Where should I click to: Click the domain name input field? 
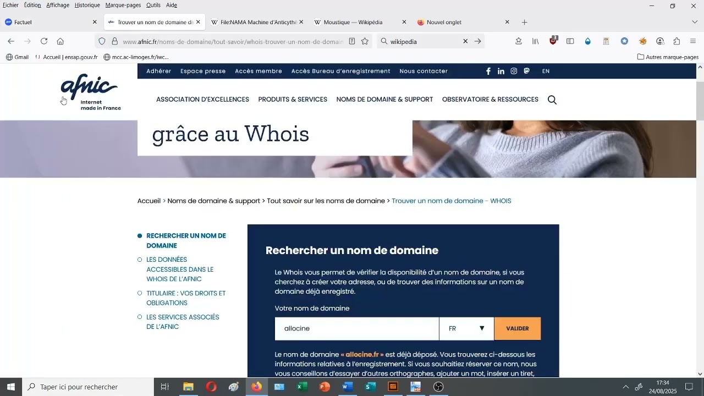(x=357, y=328)
